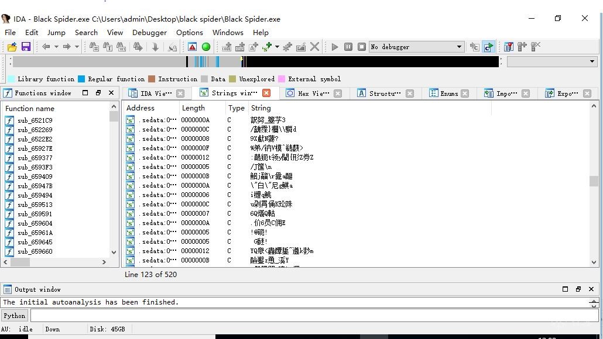
Task: Open the back-navigation history dropdown arrow
Action: (x=56, y=47)
